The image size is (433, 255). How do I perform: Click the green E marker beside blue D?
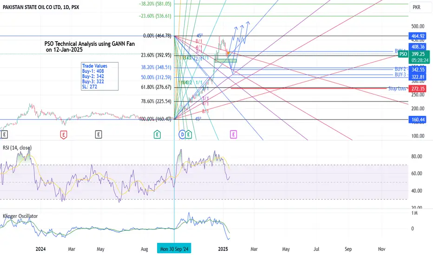188,134
